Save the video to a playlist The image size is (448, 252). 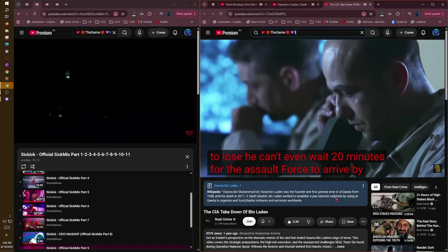348,222
